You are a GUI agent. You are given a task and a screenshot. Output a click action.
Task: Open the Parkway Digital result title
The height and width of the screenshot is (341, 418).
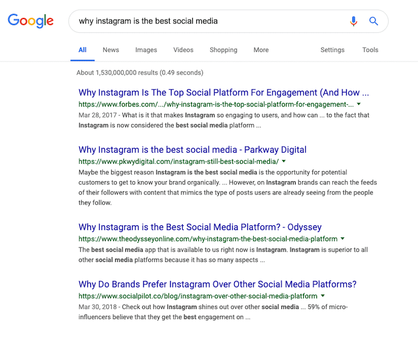point(192,150)
